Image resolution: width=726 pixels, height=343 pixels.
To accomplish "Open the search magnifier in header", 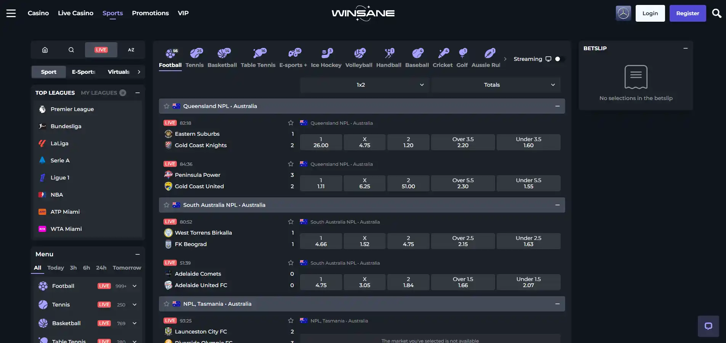I will (x=716, y=13).
